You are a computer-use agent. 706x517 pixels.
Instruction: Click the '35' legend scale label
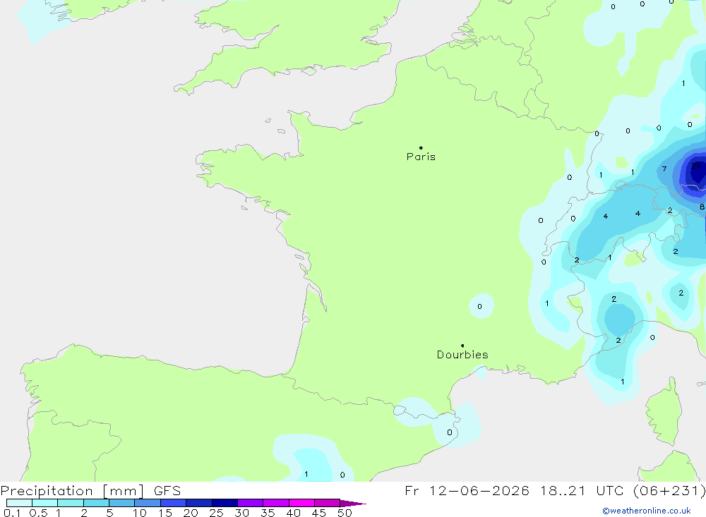(268, 513)
